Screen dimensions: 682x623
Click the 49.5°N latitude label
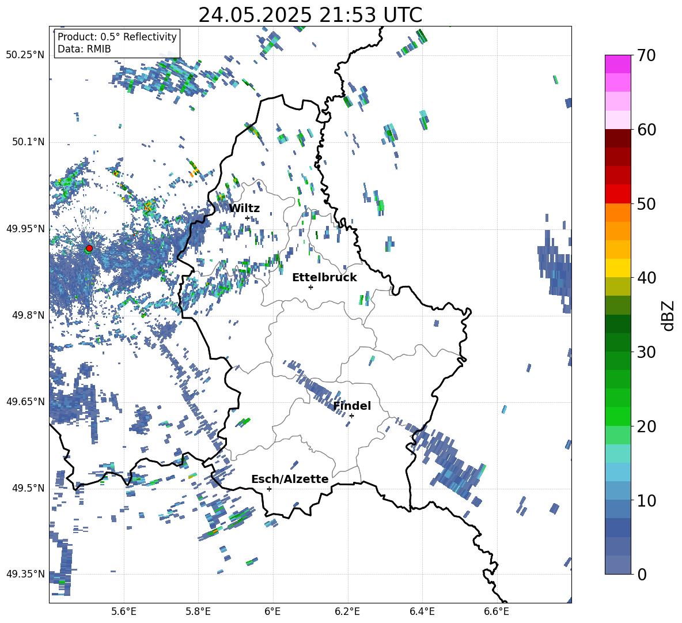[28, 488]
